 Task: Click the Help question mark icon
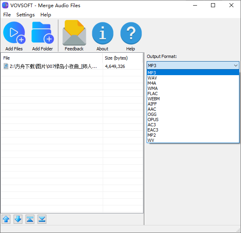point(131,33)
